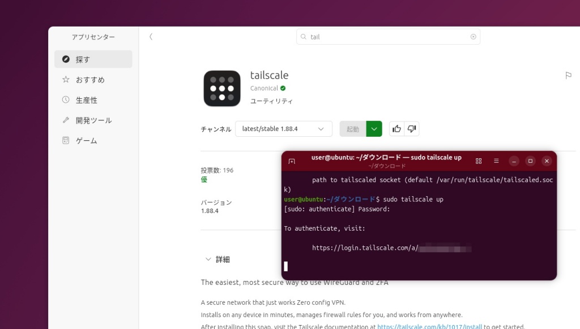Open the terminal hamburger menu
580x329 pixels.
point(496,161)
